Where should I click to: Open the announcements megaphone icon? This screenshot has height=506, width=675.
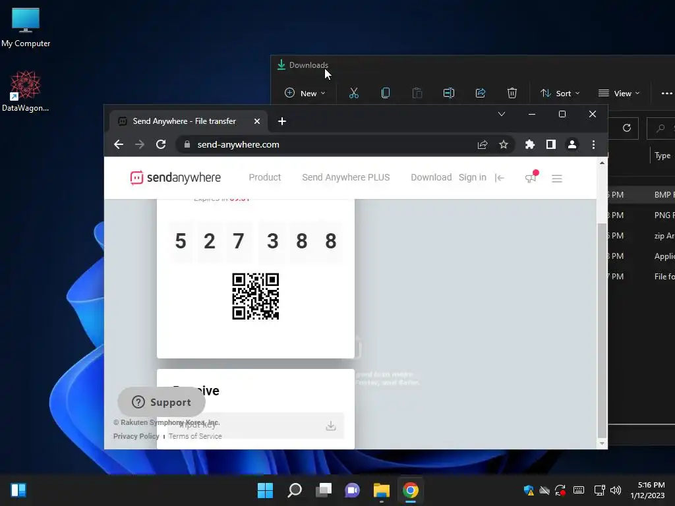531,177
